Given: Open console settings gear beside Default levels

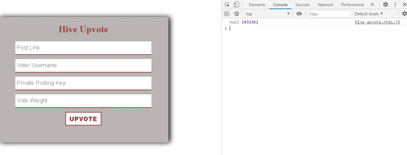Looking at the screenshot, I should point(404,14).
